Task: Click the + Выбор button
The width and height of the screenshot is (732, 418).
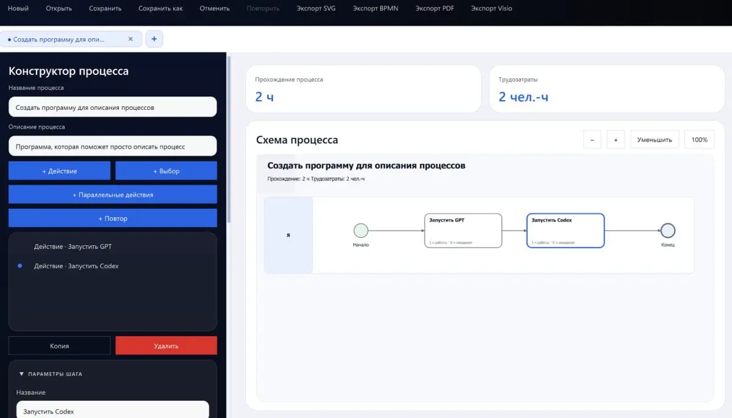Action: (166, 171)
